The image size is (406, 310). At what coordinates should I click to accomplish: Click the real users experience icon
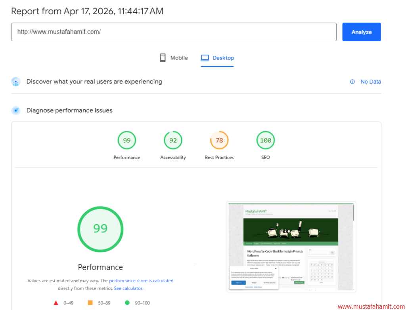click(x=16, y=82)
